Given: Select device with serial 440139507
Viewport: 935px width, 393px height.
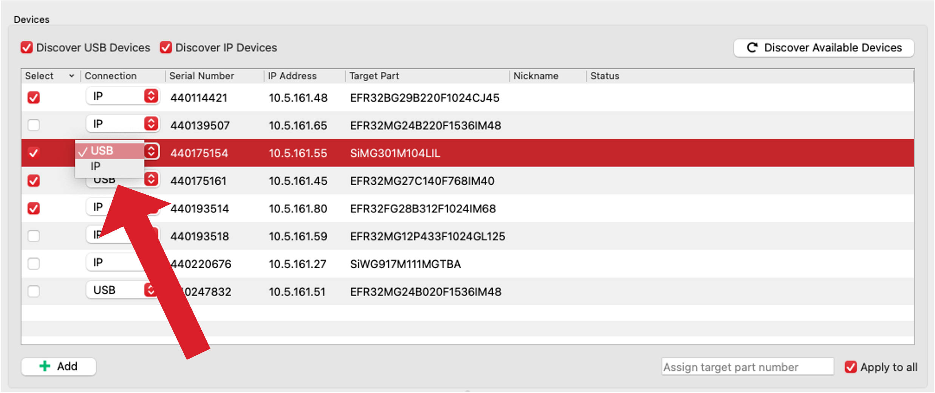Looking at the screenshot, I should [34, 125].
